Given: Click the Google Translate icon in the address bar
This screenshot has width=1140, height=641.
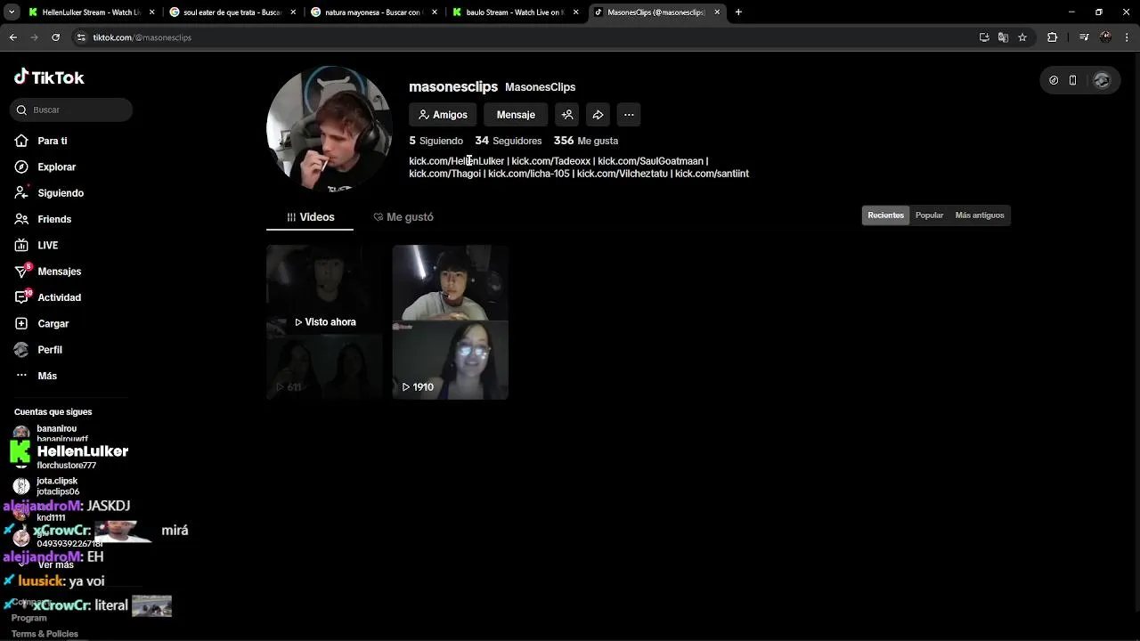Looking at the screenshot, I should pyautogui.click(x=1003, y=37).
